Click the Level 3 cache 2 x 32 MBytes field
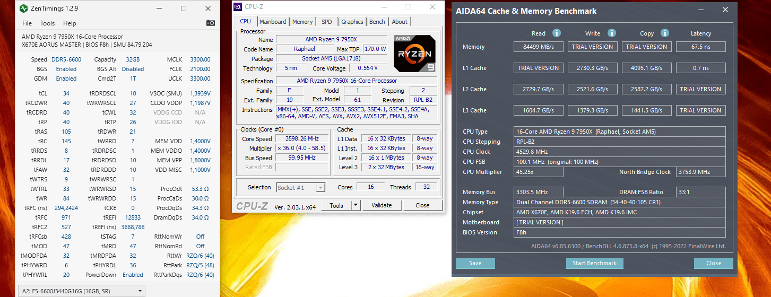This screenshot has width=771, height=297. point(386,167)
